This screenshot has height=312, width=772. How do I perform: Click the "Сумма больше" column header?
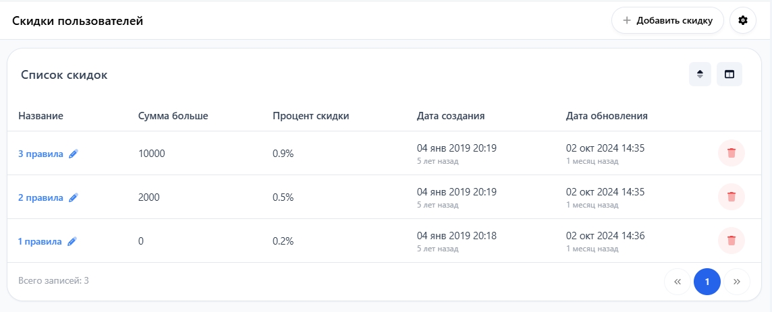point(173,116)
